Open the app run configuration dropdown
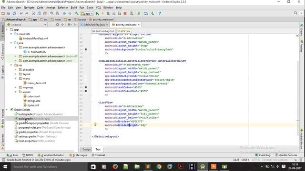Viewport: 305px width, 171px height. click(87, 14)
